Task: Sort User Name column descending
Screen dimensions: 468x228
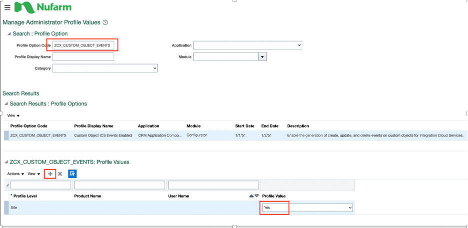Action: coord(257,196)
